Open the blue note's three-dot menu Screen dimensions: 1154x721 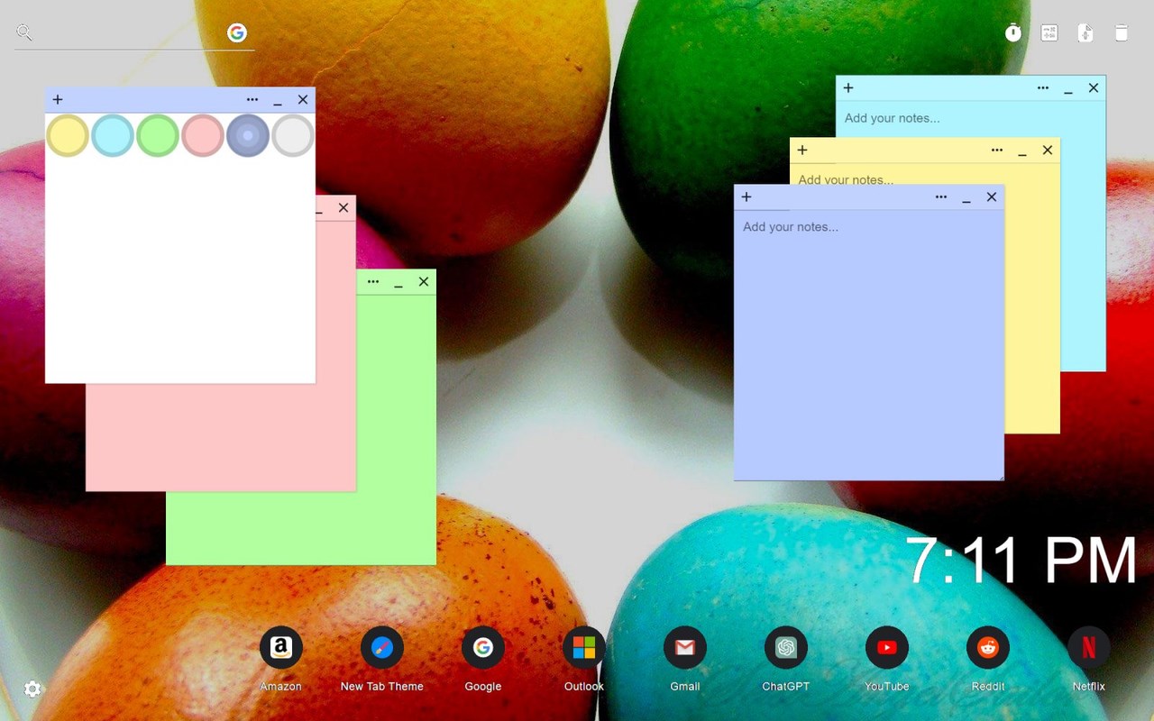click(x=941, y=197)
